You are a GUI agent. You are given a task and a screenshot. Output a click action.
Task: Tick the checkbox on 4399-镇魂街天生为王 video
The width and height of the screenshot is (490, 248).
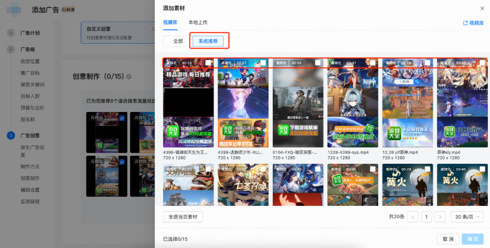[208, 62]
